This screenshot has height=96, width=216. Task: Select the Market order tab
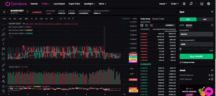[x=189, y=25]
